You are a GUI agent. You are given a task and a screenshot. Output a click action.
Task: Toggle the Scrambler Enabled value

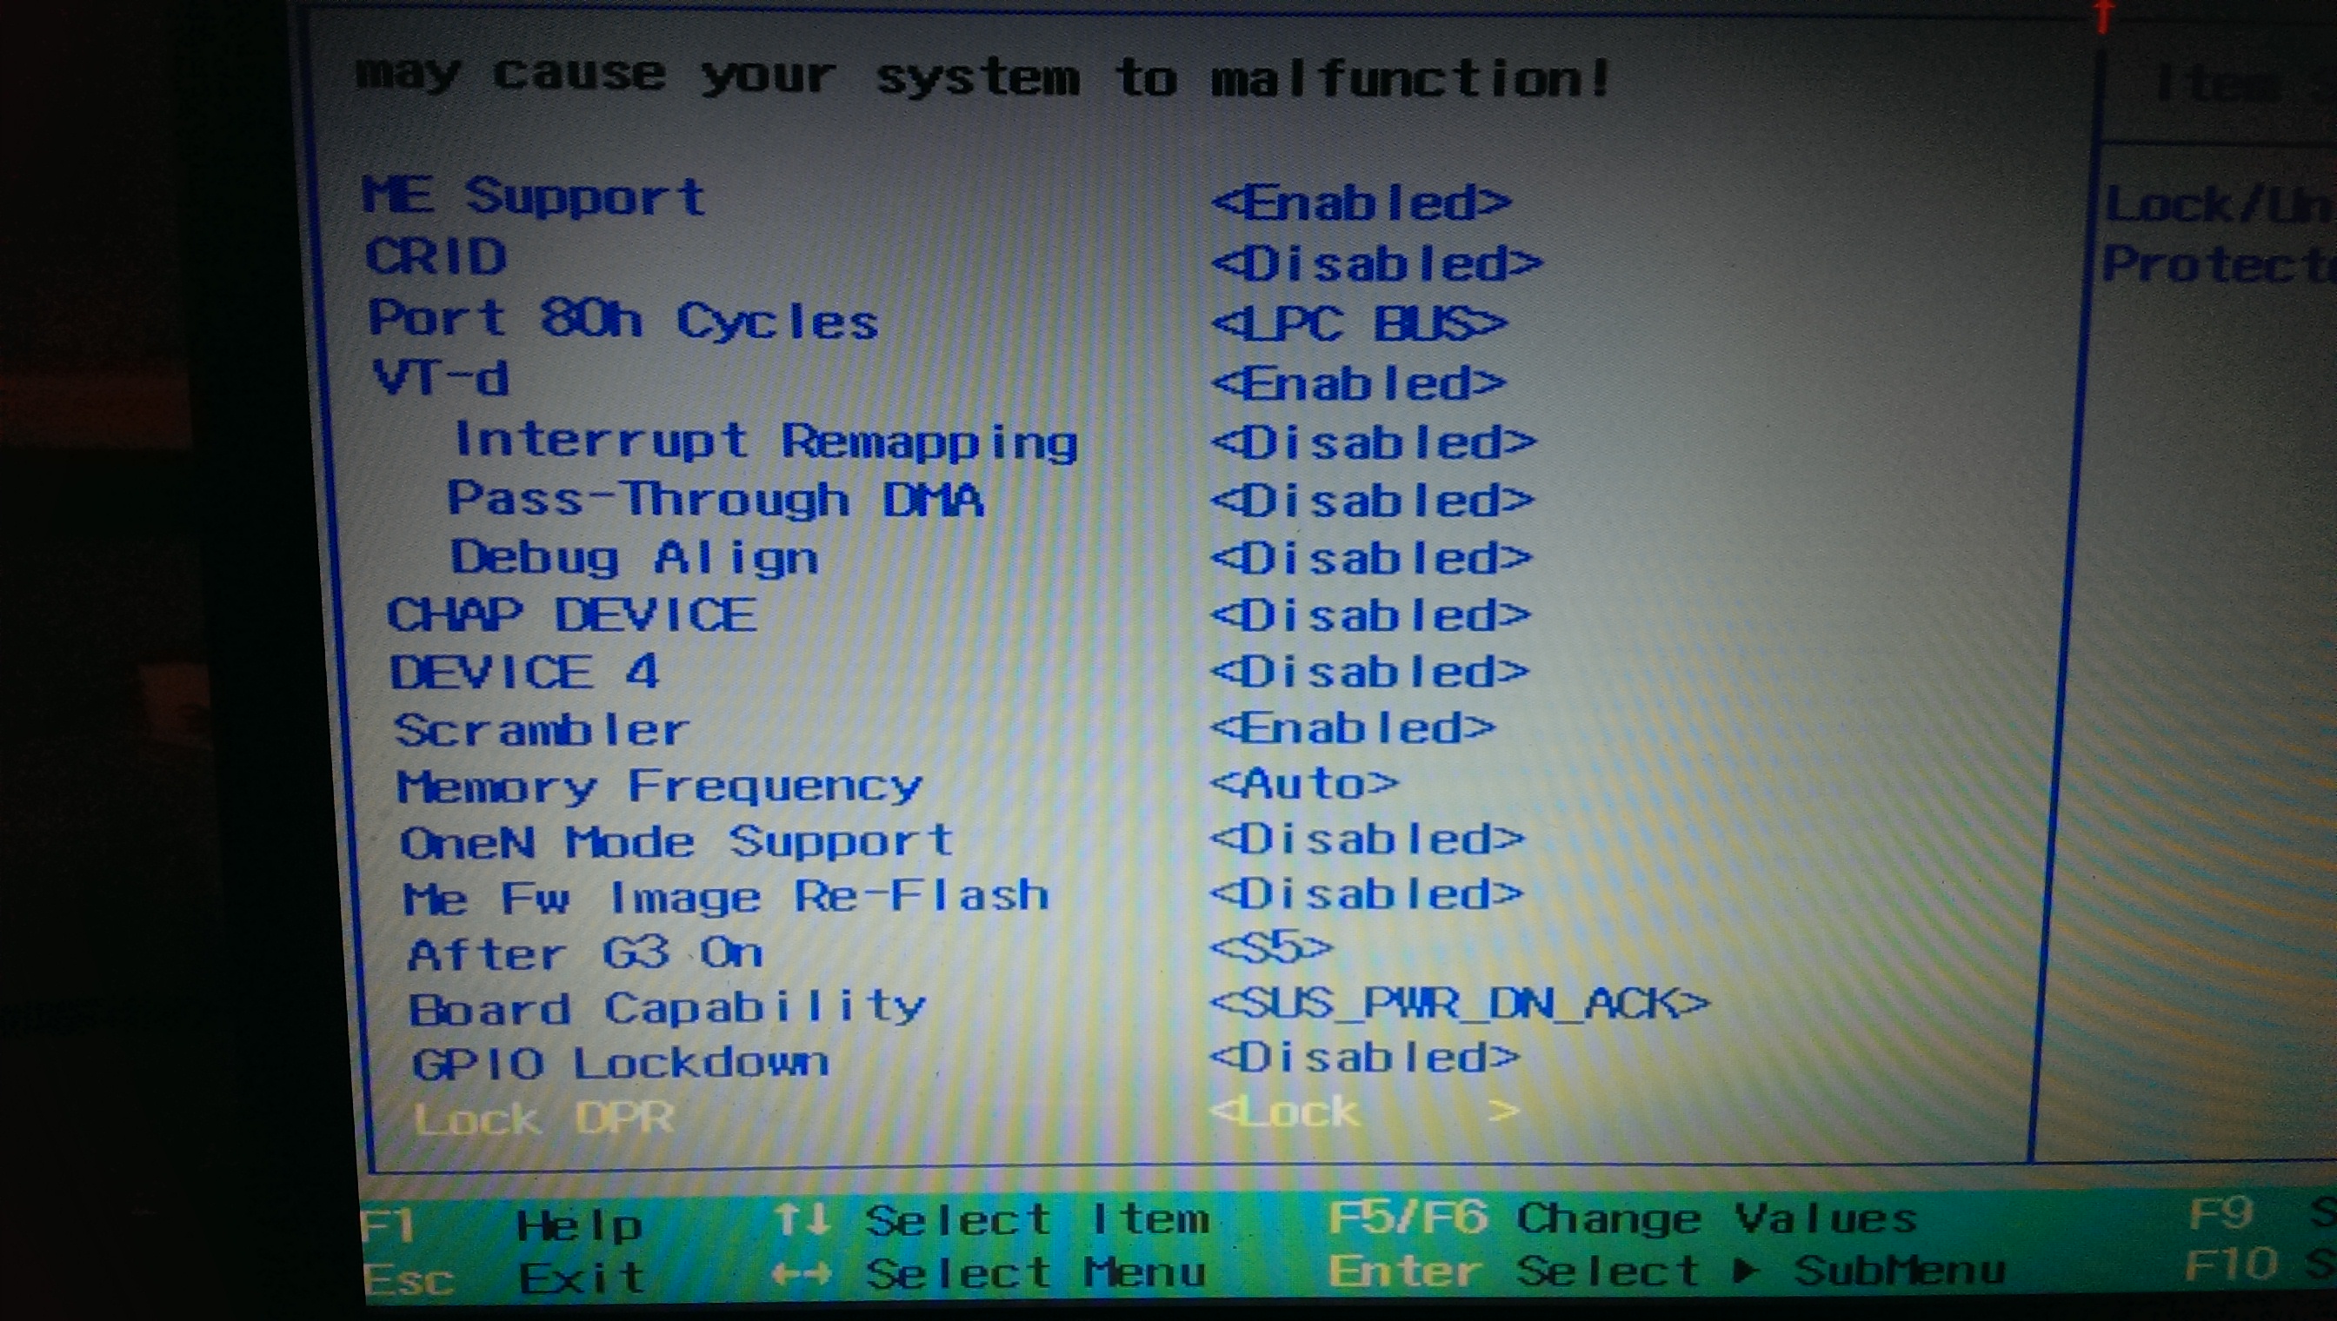point(1352,727)
